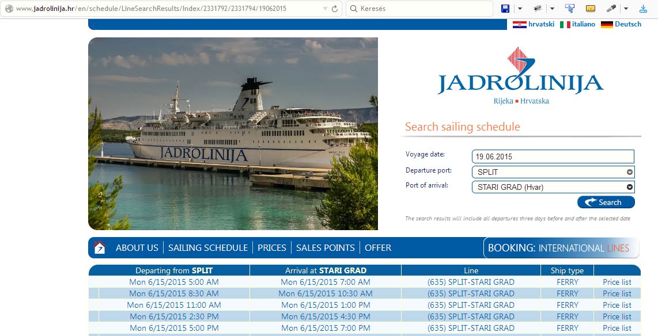Click departure cell 'Mon 6/15/2015 5:00 AM'
This screenshot has height=336, width=658.
click(x=174, y=282)
